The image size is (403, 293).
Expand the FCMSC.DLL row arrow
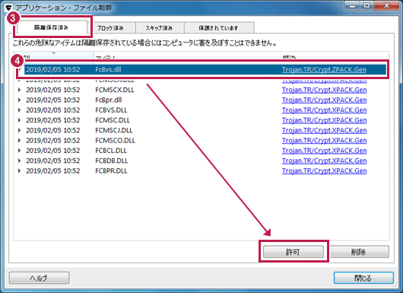[19, 120]
